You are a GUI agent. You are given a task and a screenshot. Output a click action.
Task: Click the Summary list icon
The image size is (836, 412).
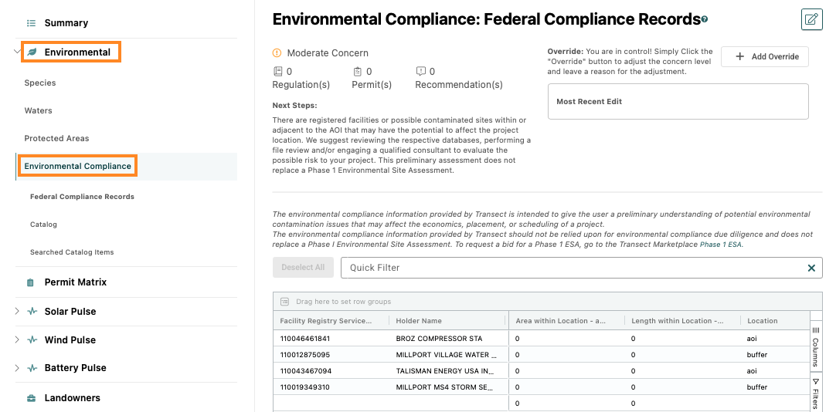[32, 23]
